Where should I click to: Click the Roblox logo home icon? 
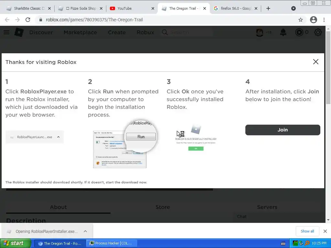point(19,32)
